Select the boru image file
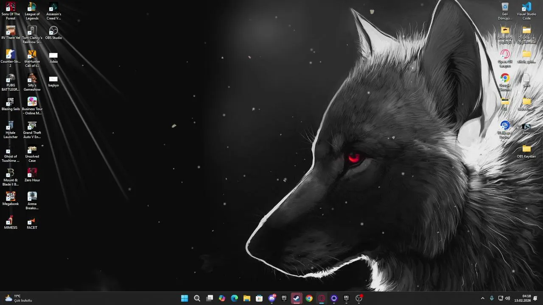This screenshot has height=305, width=543. pyautogui.click(x=526, y=128)
